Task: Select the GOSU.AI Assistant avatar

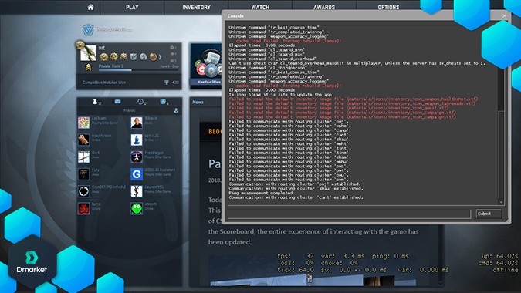Action: coord(137,174)
